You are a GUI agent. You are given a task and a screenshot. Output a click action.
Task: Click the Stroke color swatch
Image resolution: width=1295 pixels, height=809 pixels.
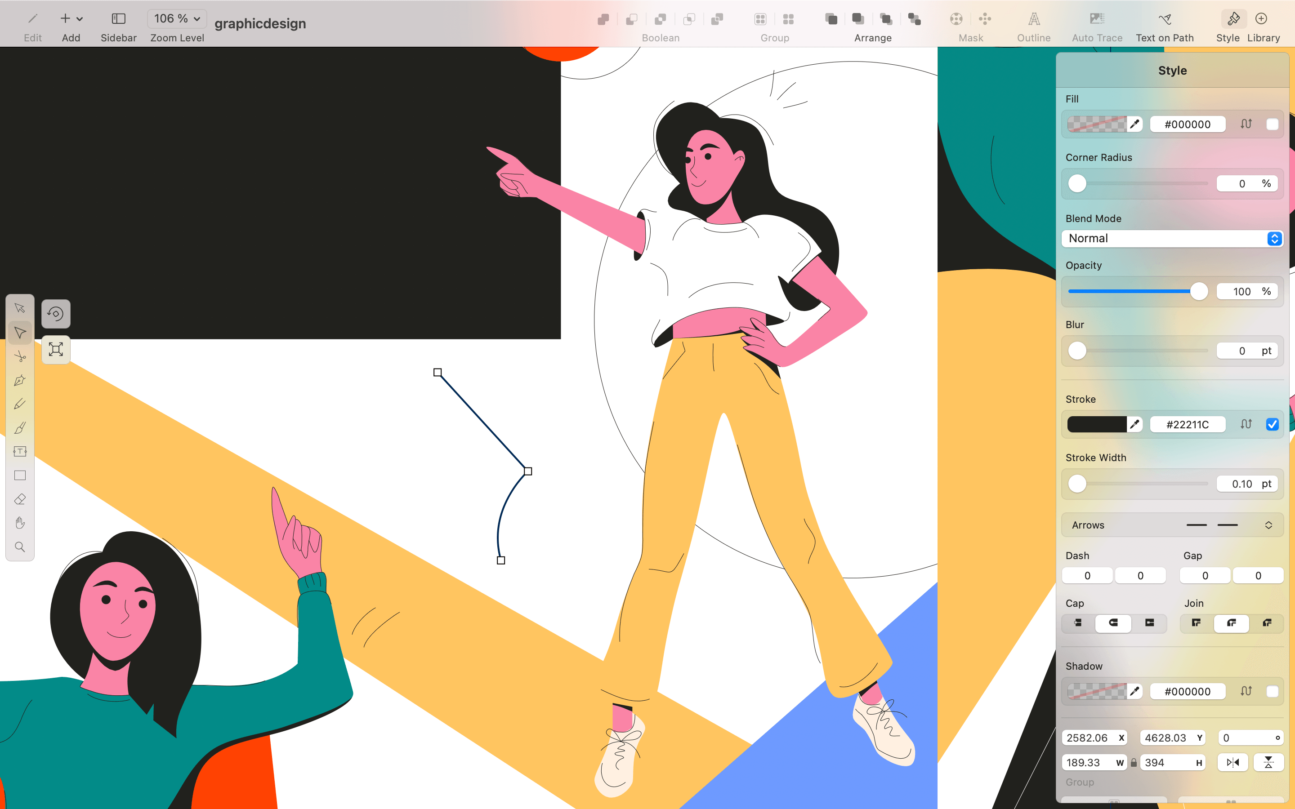[1096, 424]
